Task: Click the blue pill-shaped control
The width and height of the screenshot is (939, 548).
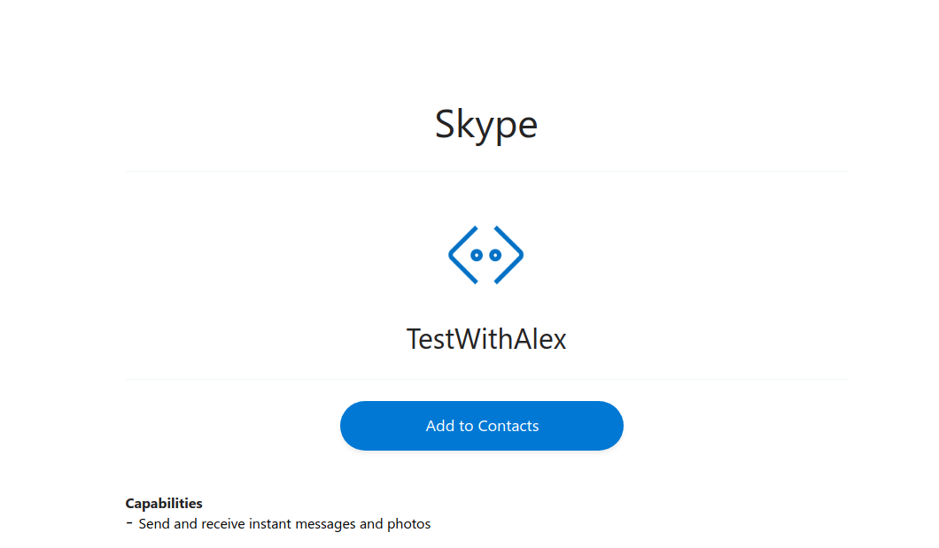Action: tap(481, 426)
